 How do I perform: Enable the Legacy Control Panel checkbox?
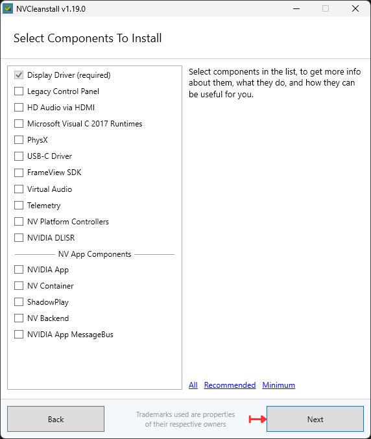point(19,91)
